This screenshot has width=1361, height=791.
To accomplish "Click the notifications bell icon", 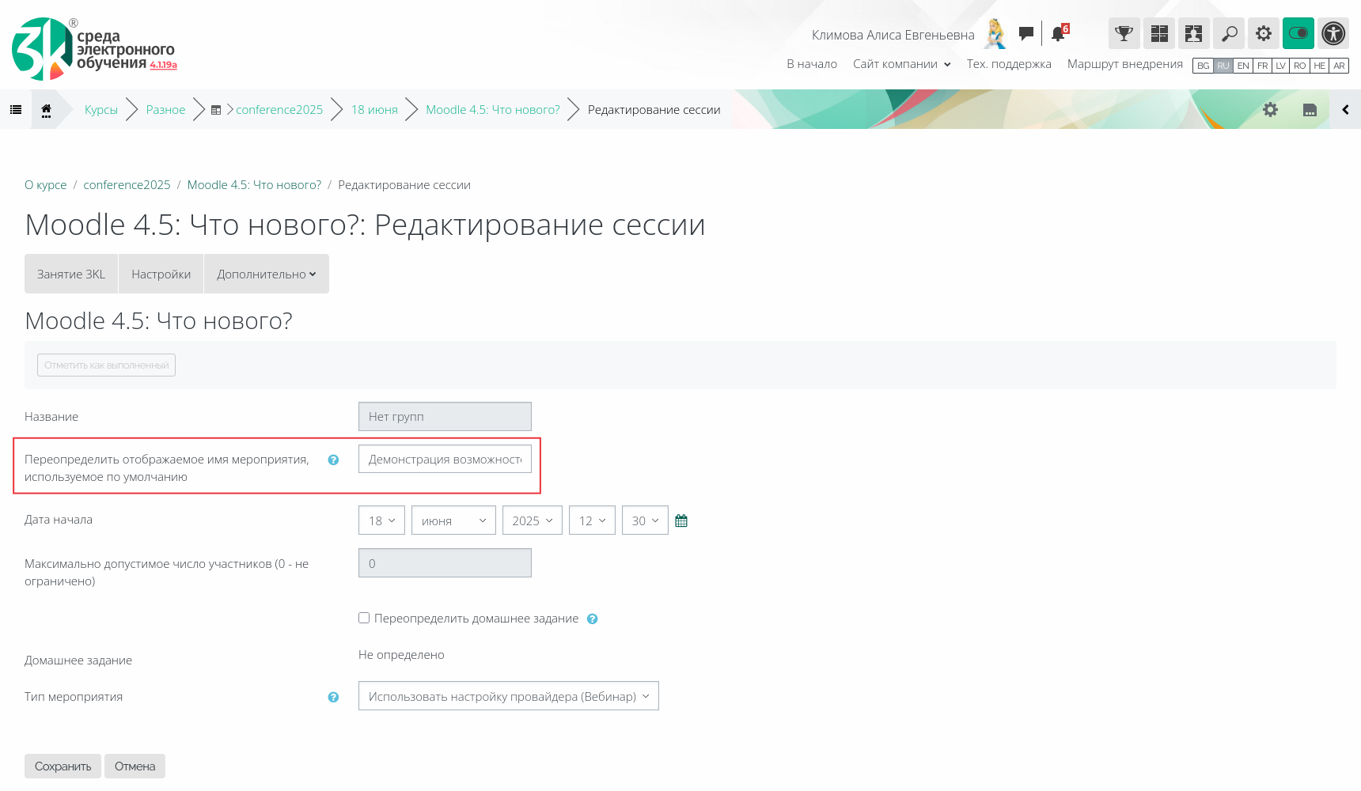I will (1058, 33).
